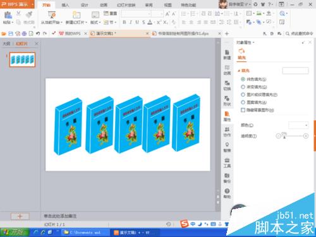Click the transparency increase plus button
Screen dimensions: 316x237
(x=306, y=136)
